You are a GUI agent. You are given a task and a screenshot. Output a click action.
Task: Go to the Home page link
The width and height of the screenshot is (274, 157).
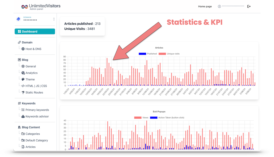(205, 6)
